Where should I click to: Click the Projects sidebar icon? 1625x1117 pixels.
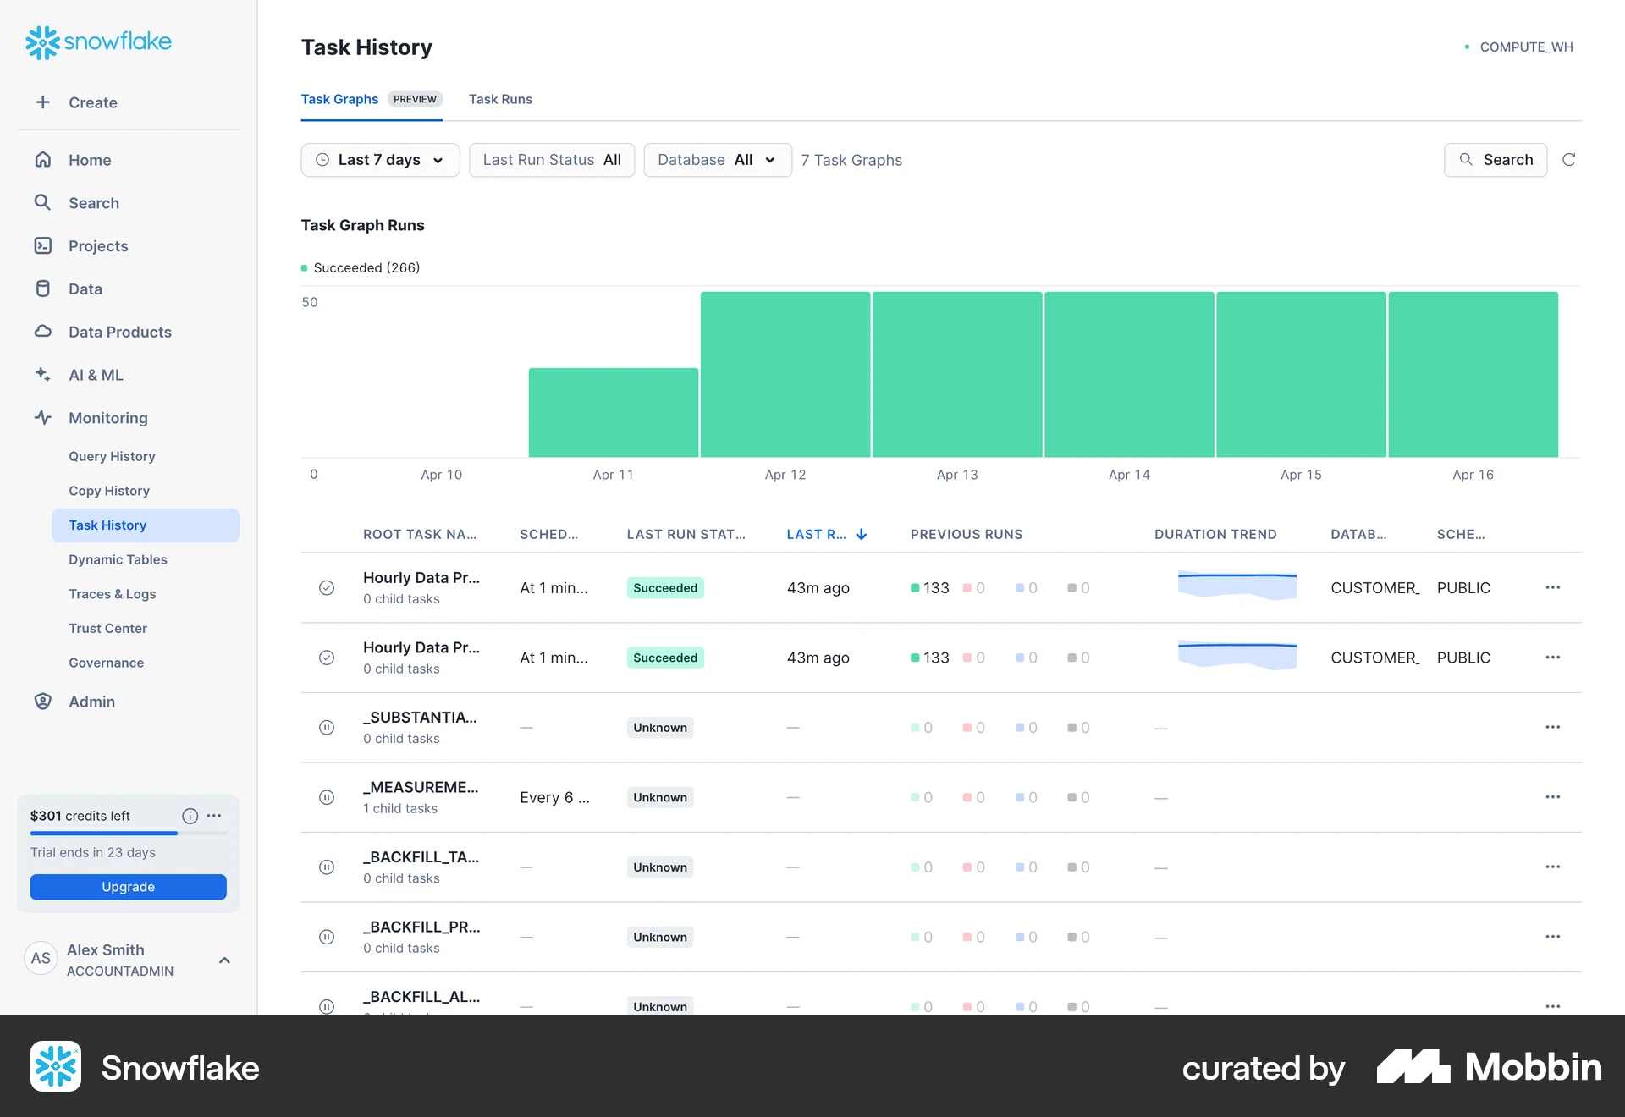[43, 246]
